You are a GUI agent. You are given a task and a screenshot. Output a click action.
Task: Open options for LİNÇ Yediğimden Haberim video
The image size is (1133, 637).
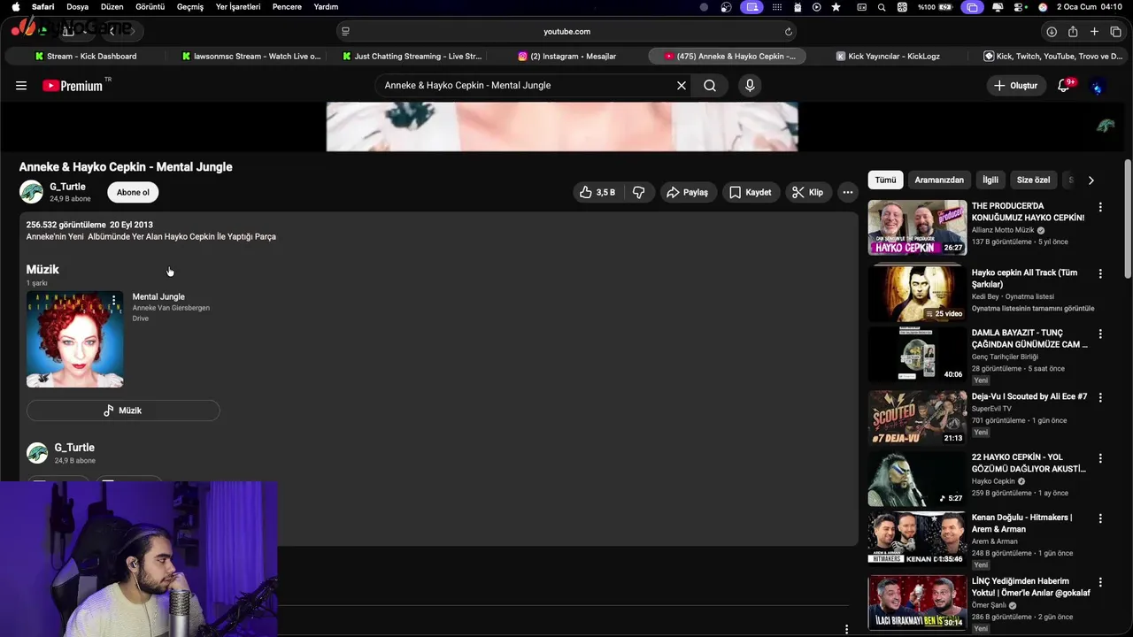click(1100, 582)
